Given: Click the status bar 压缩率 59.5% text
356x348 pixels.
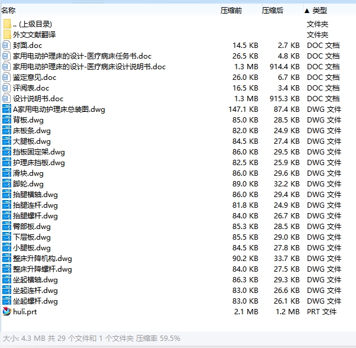Looking at the screenshot, I should point(158,338).
